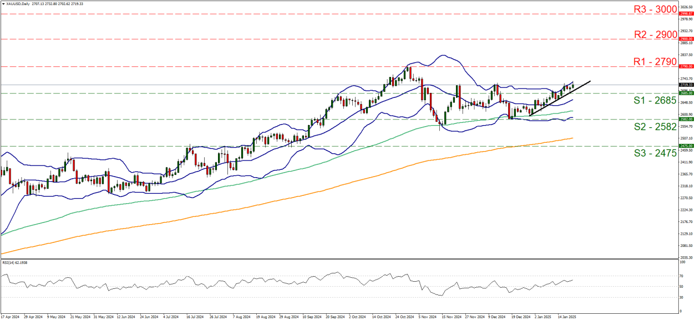Click the current price tag 2719.33
The width and height of the screenshot is (695, 321).
(x=686, y=85)
